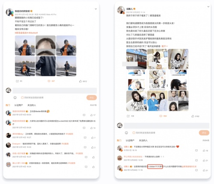Open comments icon showing 694 on right post
Screen dimensions: 214x184
161,116
